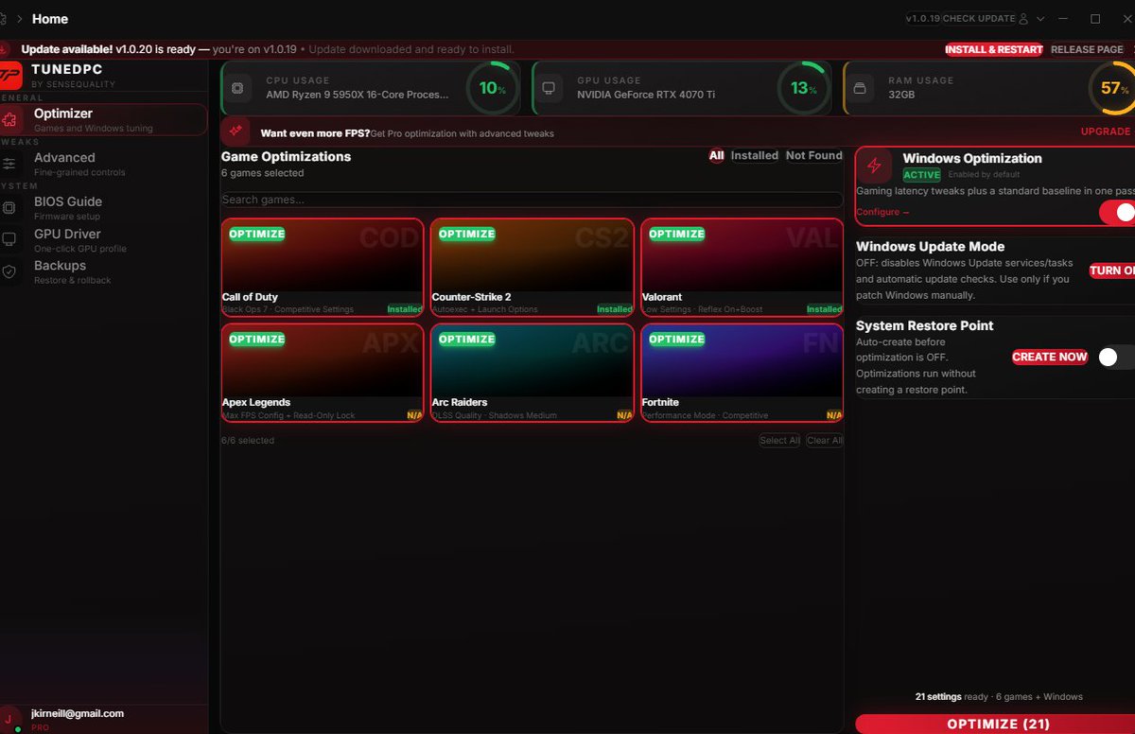The width and height of the screenshot is (1135, 734).
Task: Toggle OPTIMIZE badge on Call of Duty card
Action: (256, 234)
